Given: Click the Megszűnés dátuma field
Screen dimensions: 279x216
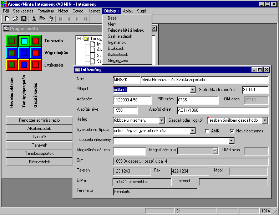Looking at the screenshot, I should [x=130, y=151].
